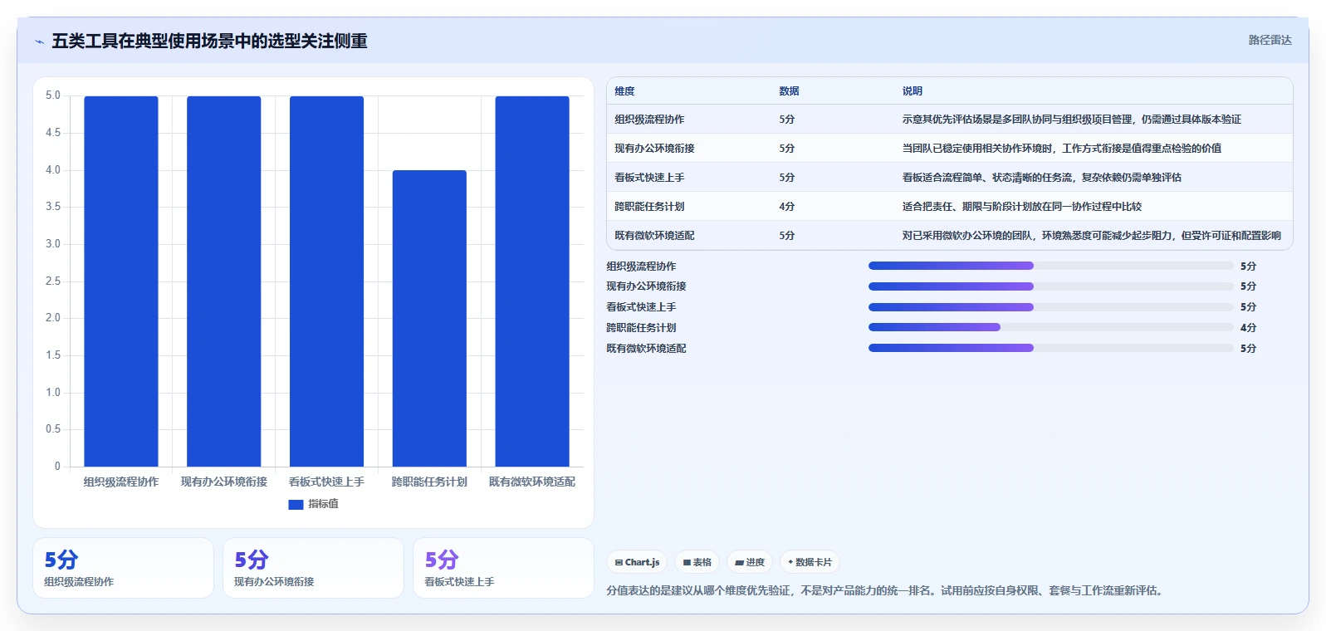The width and height of the screenshot is (1326, 631).
Task: Click the 现有办公环境衔接 bar in chart
Action: click(x=224, y=281)
